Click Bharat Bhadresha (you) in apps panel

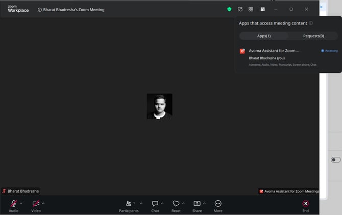pyautogui.click(x=267, y=58)
